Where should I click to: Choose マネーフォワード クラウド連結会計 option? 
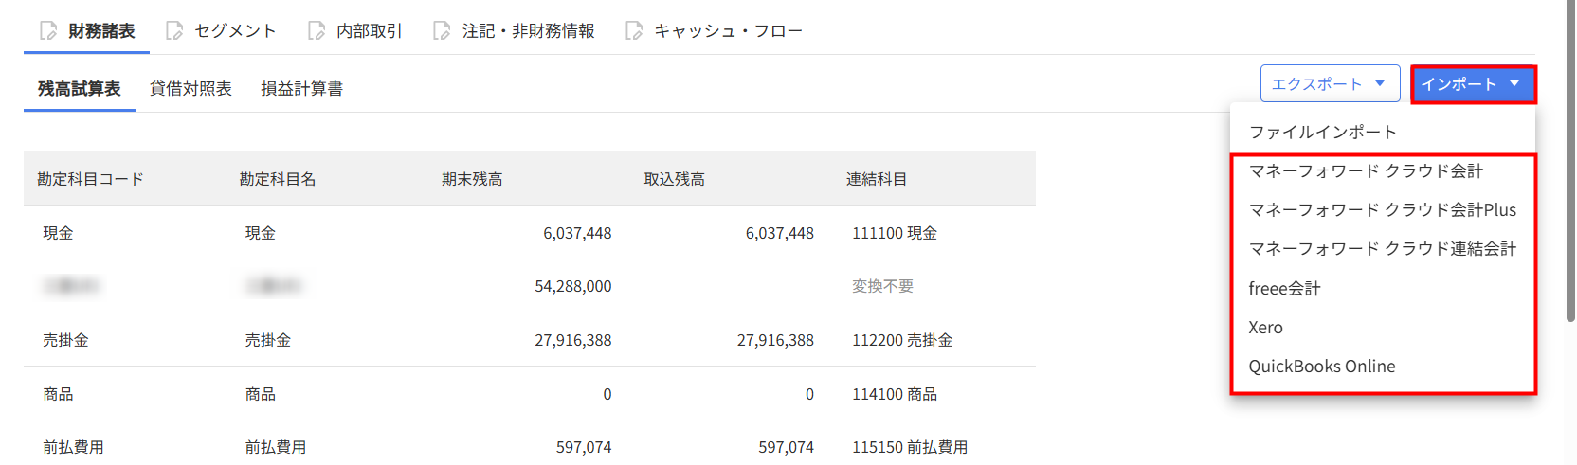coord(1382,249)
